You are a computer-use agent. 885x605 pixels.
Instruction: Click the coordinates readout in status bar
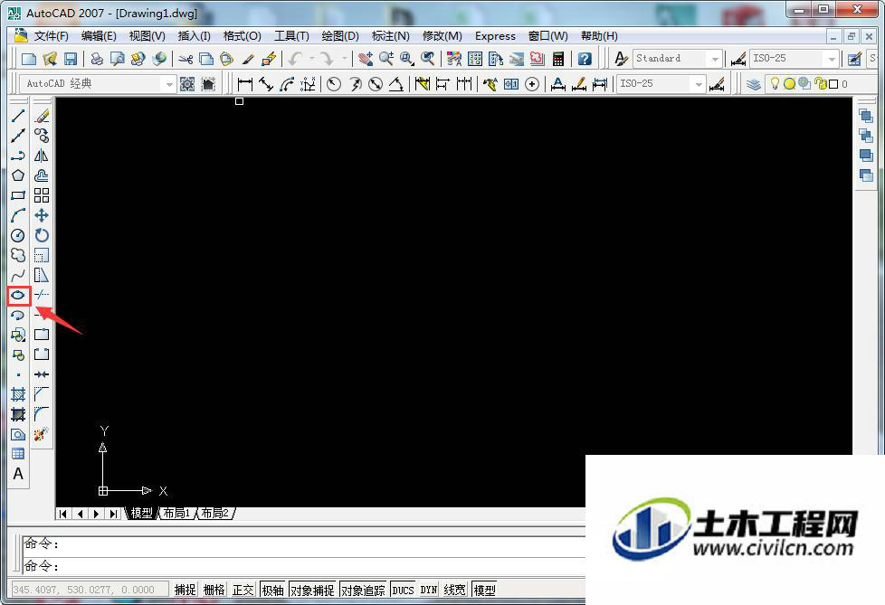coord(90,590)
